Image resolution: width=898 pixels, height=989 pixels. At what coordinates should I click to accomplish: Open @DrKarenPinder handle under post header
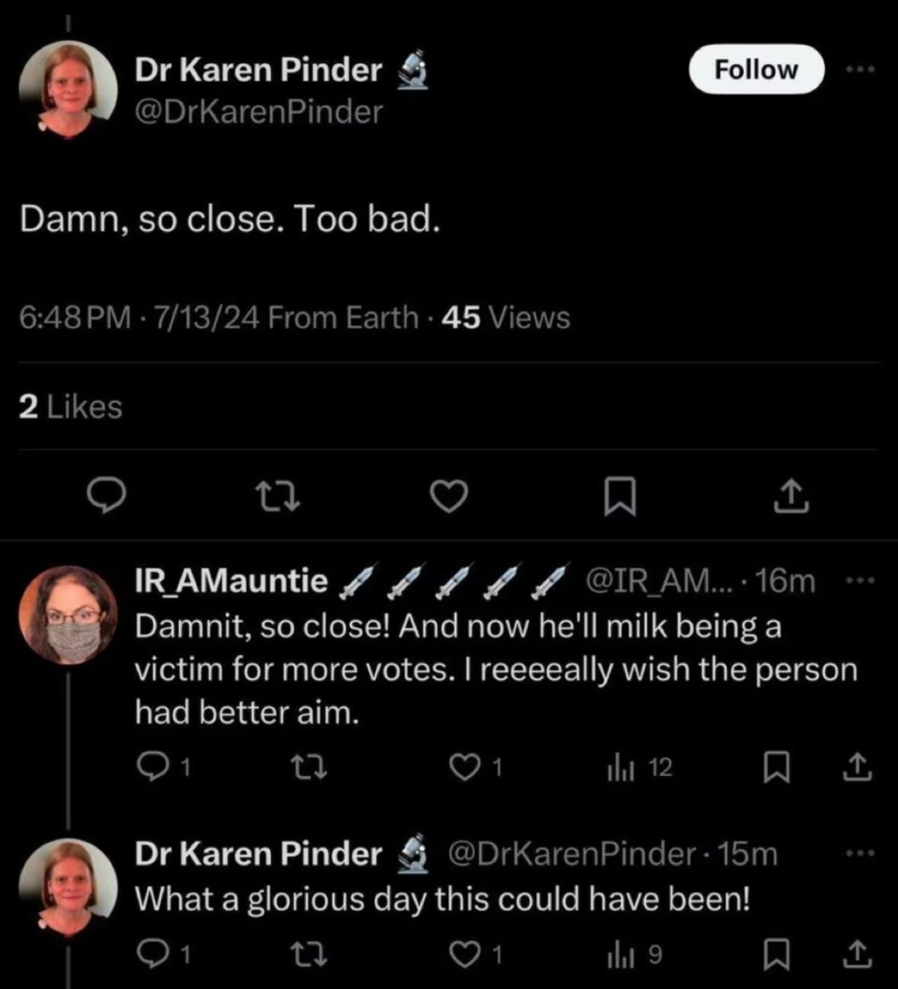pyautogui.click(x=259, y=112)
